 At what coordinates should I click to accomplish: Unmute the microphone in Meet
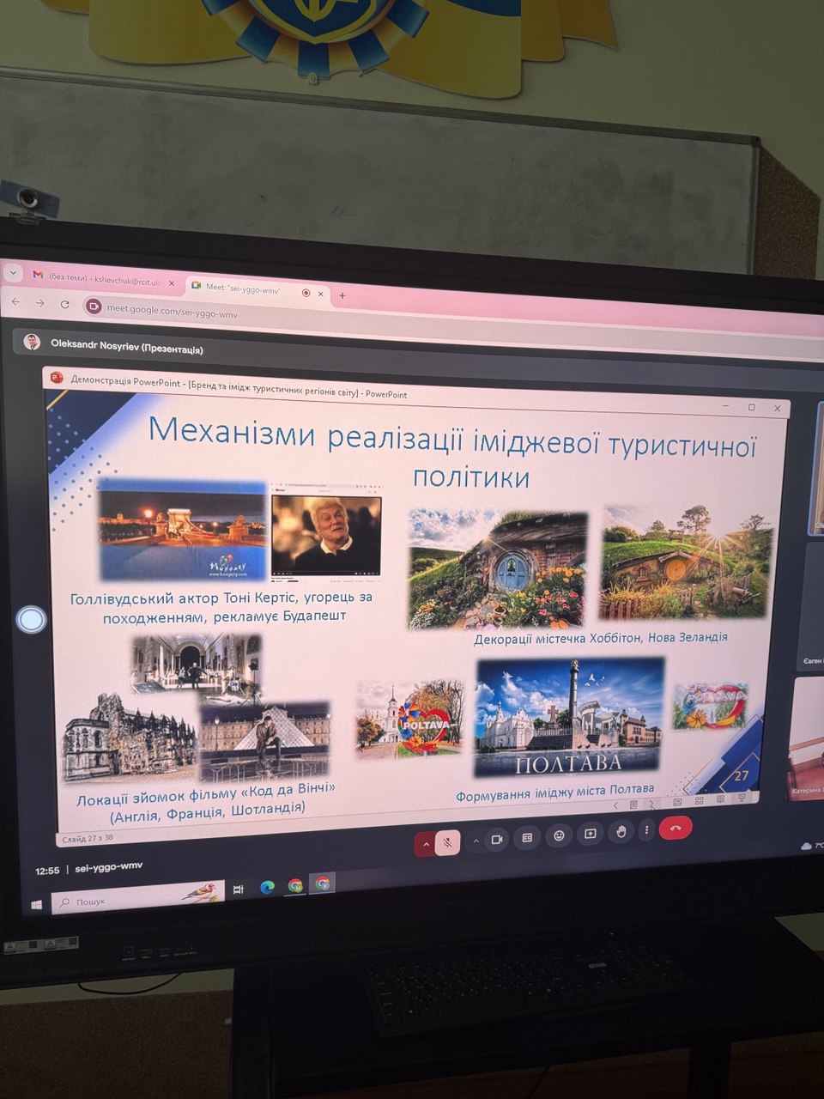(x=448, y=843)
